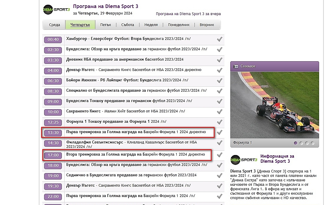Image resolution: width=333 pixels, height=205 pixels.
Task: Select the Понеделник tab
Action: (x=178, y=25)
